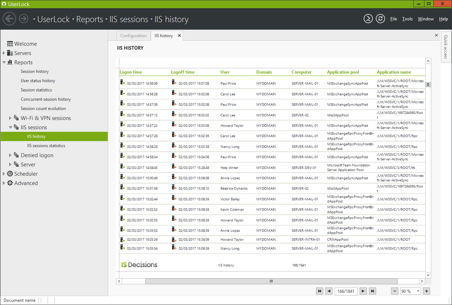Click logon icon in Kevin Coleman row

[122, 209]
